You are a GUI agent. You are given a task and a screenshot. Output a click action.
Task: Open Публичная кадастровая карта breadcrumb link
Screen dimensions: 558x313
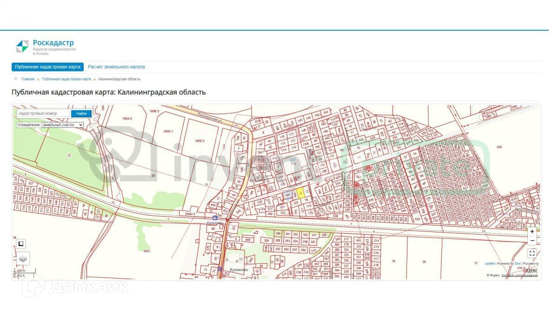66,79
